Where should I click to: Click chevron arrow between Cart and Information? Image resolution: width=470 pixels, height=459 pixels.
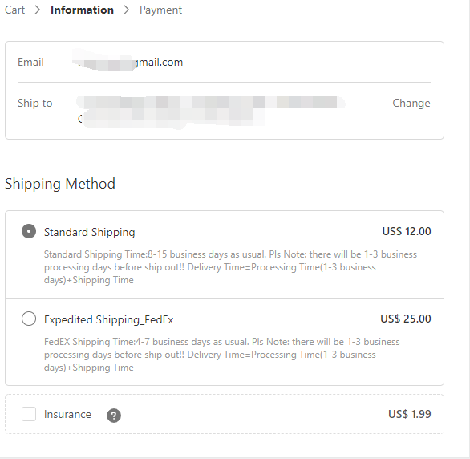pos(38,10)
